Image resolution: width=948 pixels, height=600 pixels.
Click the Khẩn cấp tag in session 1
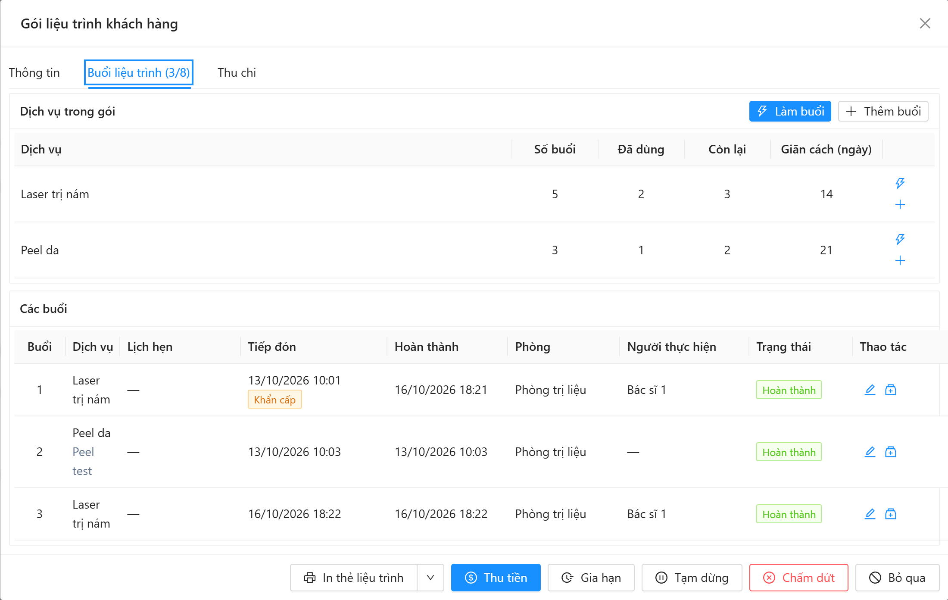pos(275,400)
